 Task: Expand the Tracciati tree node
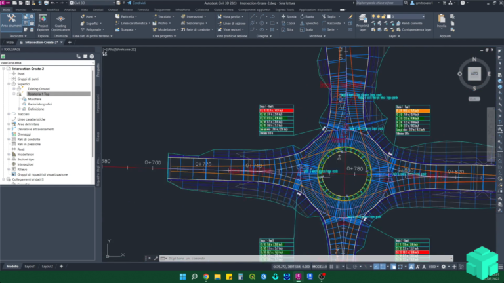tap(9, 114)
